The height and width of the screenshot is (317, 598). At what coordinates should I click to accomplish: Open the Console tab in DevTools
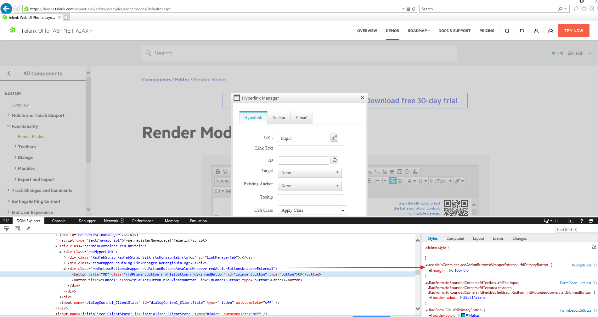click(59, 221)
